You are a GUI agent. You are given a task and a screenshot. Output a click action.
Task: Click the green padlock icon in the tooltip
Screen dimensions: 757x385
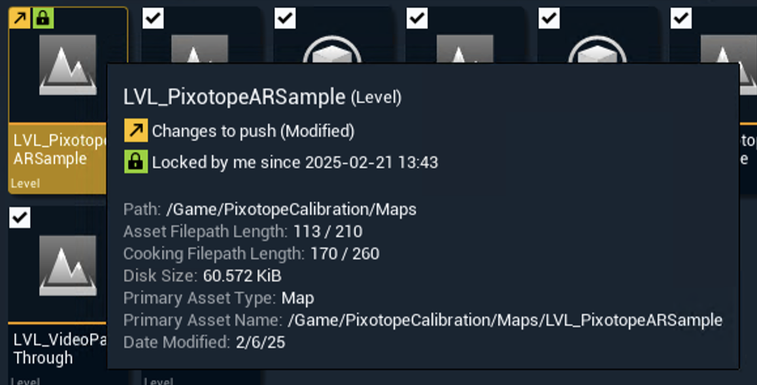(x=135, y=162)
